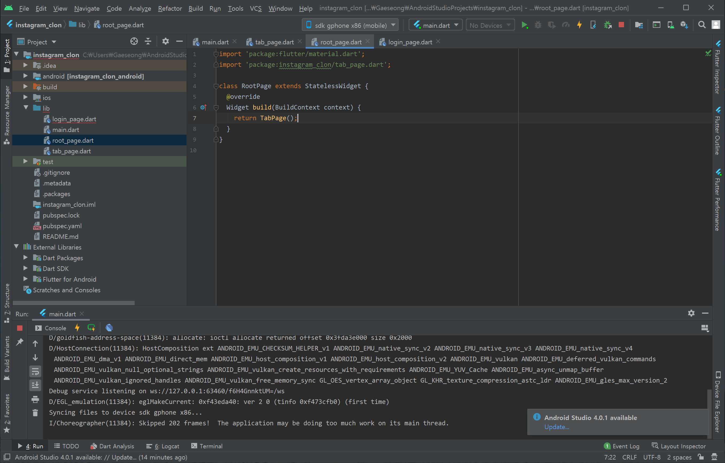The image size is (725, 463).
Task: Collapse the lib folder
Action: pyautogui.click(x=26, y=108)
